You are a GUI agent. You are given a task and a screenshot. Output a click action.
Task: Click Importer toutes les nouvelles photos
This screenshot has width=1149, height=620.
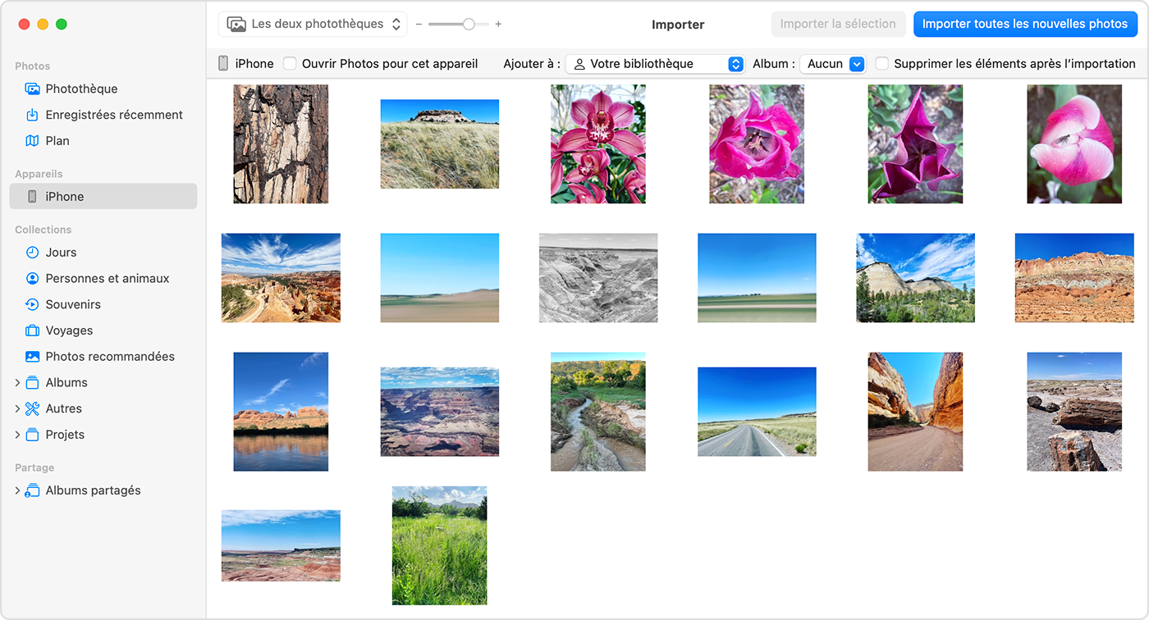click(x=1024, y=24)
